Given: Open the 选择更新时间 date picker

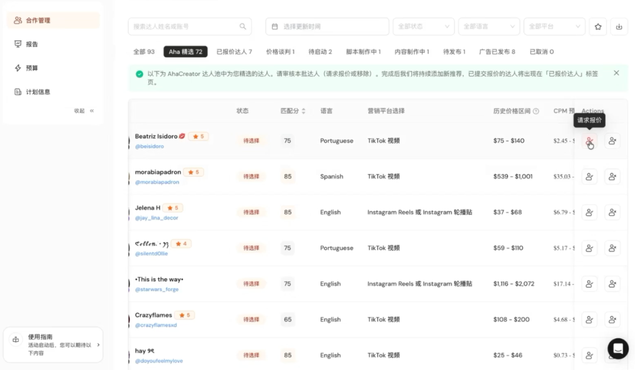Looking at the screenshot, I should [x=327, y=26].
